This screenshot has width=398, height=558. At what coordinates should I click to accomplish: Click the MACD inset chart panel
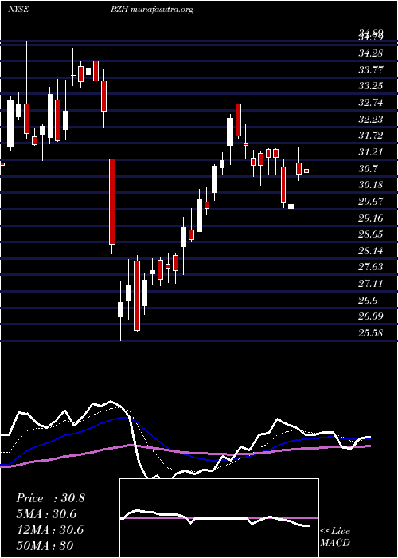[219, 518]
